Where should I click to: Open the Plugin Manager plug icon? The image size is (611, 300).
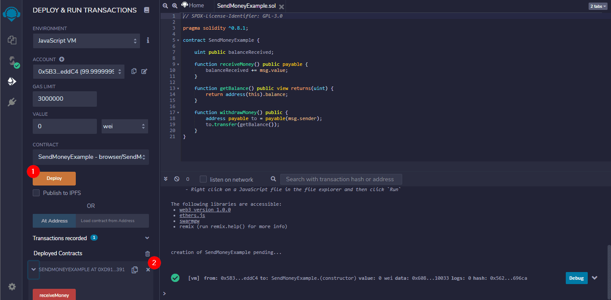[x=12, y=102]
